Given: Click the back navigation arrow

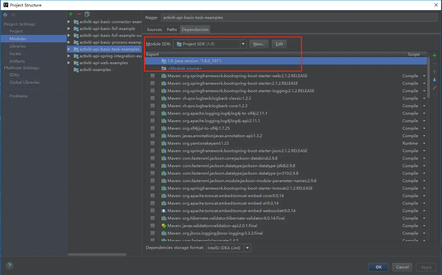Looking at the screenshot, I should coord(5,15).
